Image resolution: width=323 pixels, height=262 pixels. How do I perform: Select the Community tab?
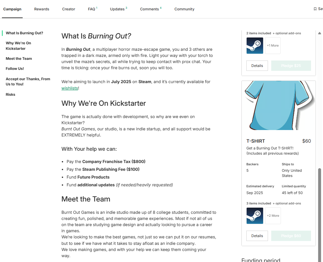pos(184,9)
